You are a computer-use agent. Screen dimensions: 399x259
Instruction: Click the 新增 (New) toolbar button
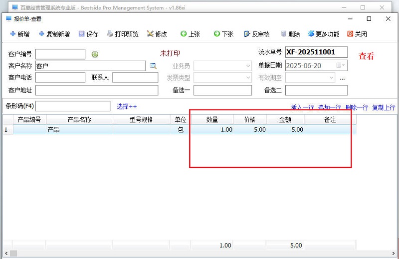(x=20, y=34)
